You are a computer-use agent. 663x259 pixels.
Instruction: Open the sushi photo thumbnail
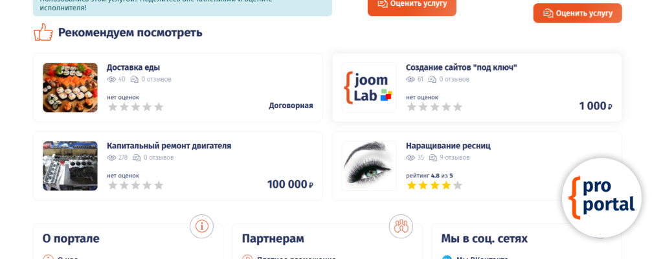click(70, 87)
